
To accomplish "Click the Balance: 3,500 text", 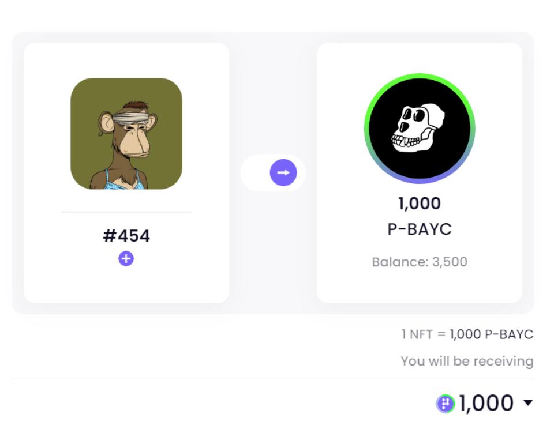I will (x=419, y=262).
